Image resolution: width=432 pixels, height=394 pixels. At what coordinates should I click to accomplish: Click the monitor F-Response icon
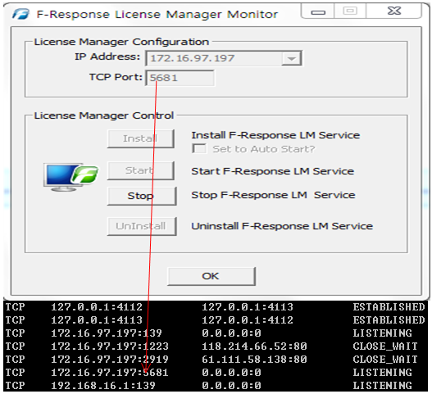pyautogui.click(x=70, y=177)
